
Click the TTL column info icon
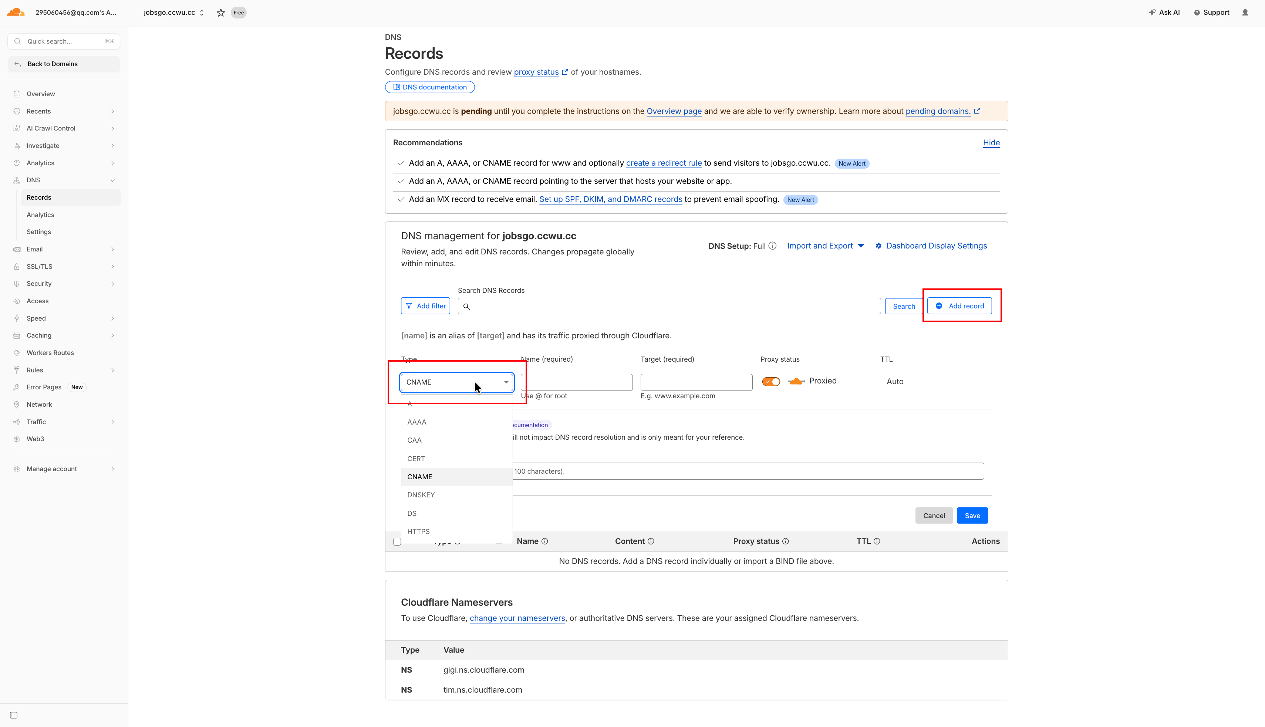tap(877, 541)
